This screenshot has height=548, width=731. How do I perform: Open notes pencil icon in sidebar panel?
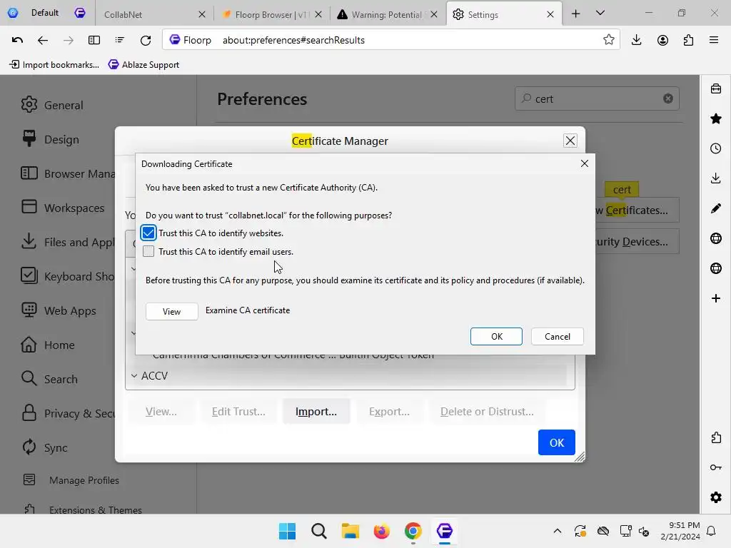click(x=716, y=208)
